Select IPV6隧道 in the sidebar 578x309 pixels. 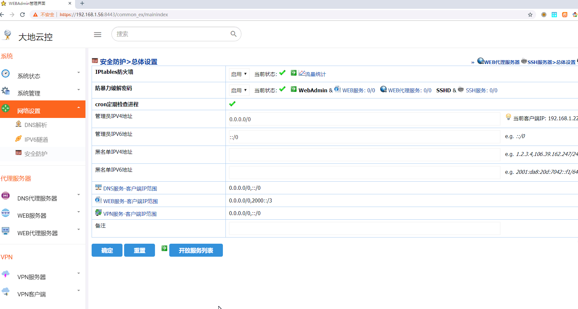coord(36,139)
